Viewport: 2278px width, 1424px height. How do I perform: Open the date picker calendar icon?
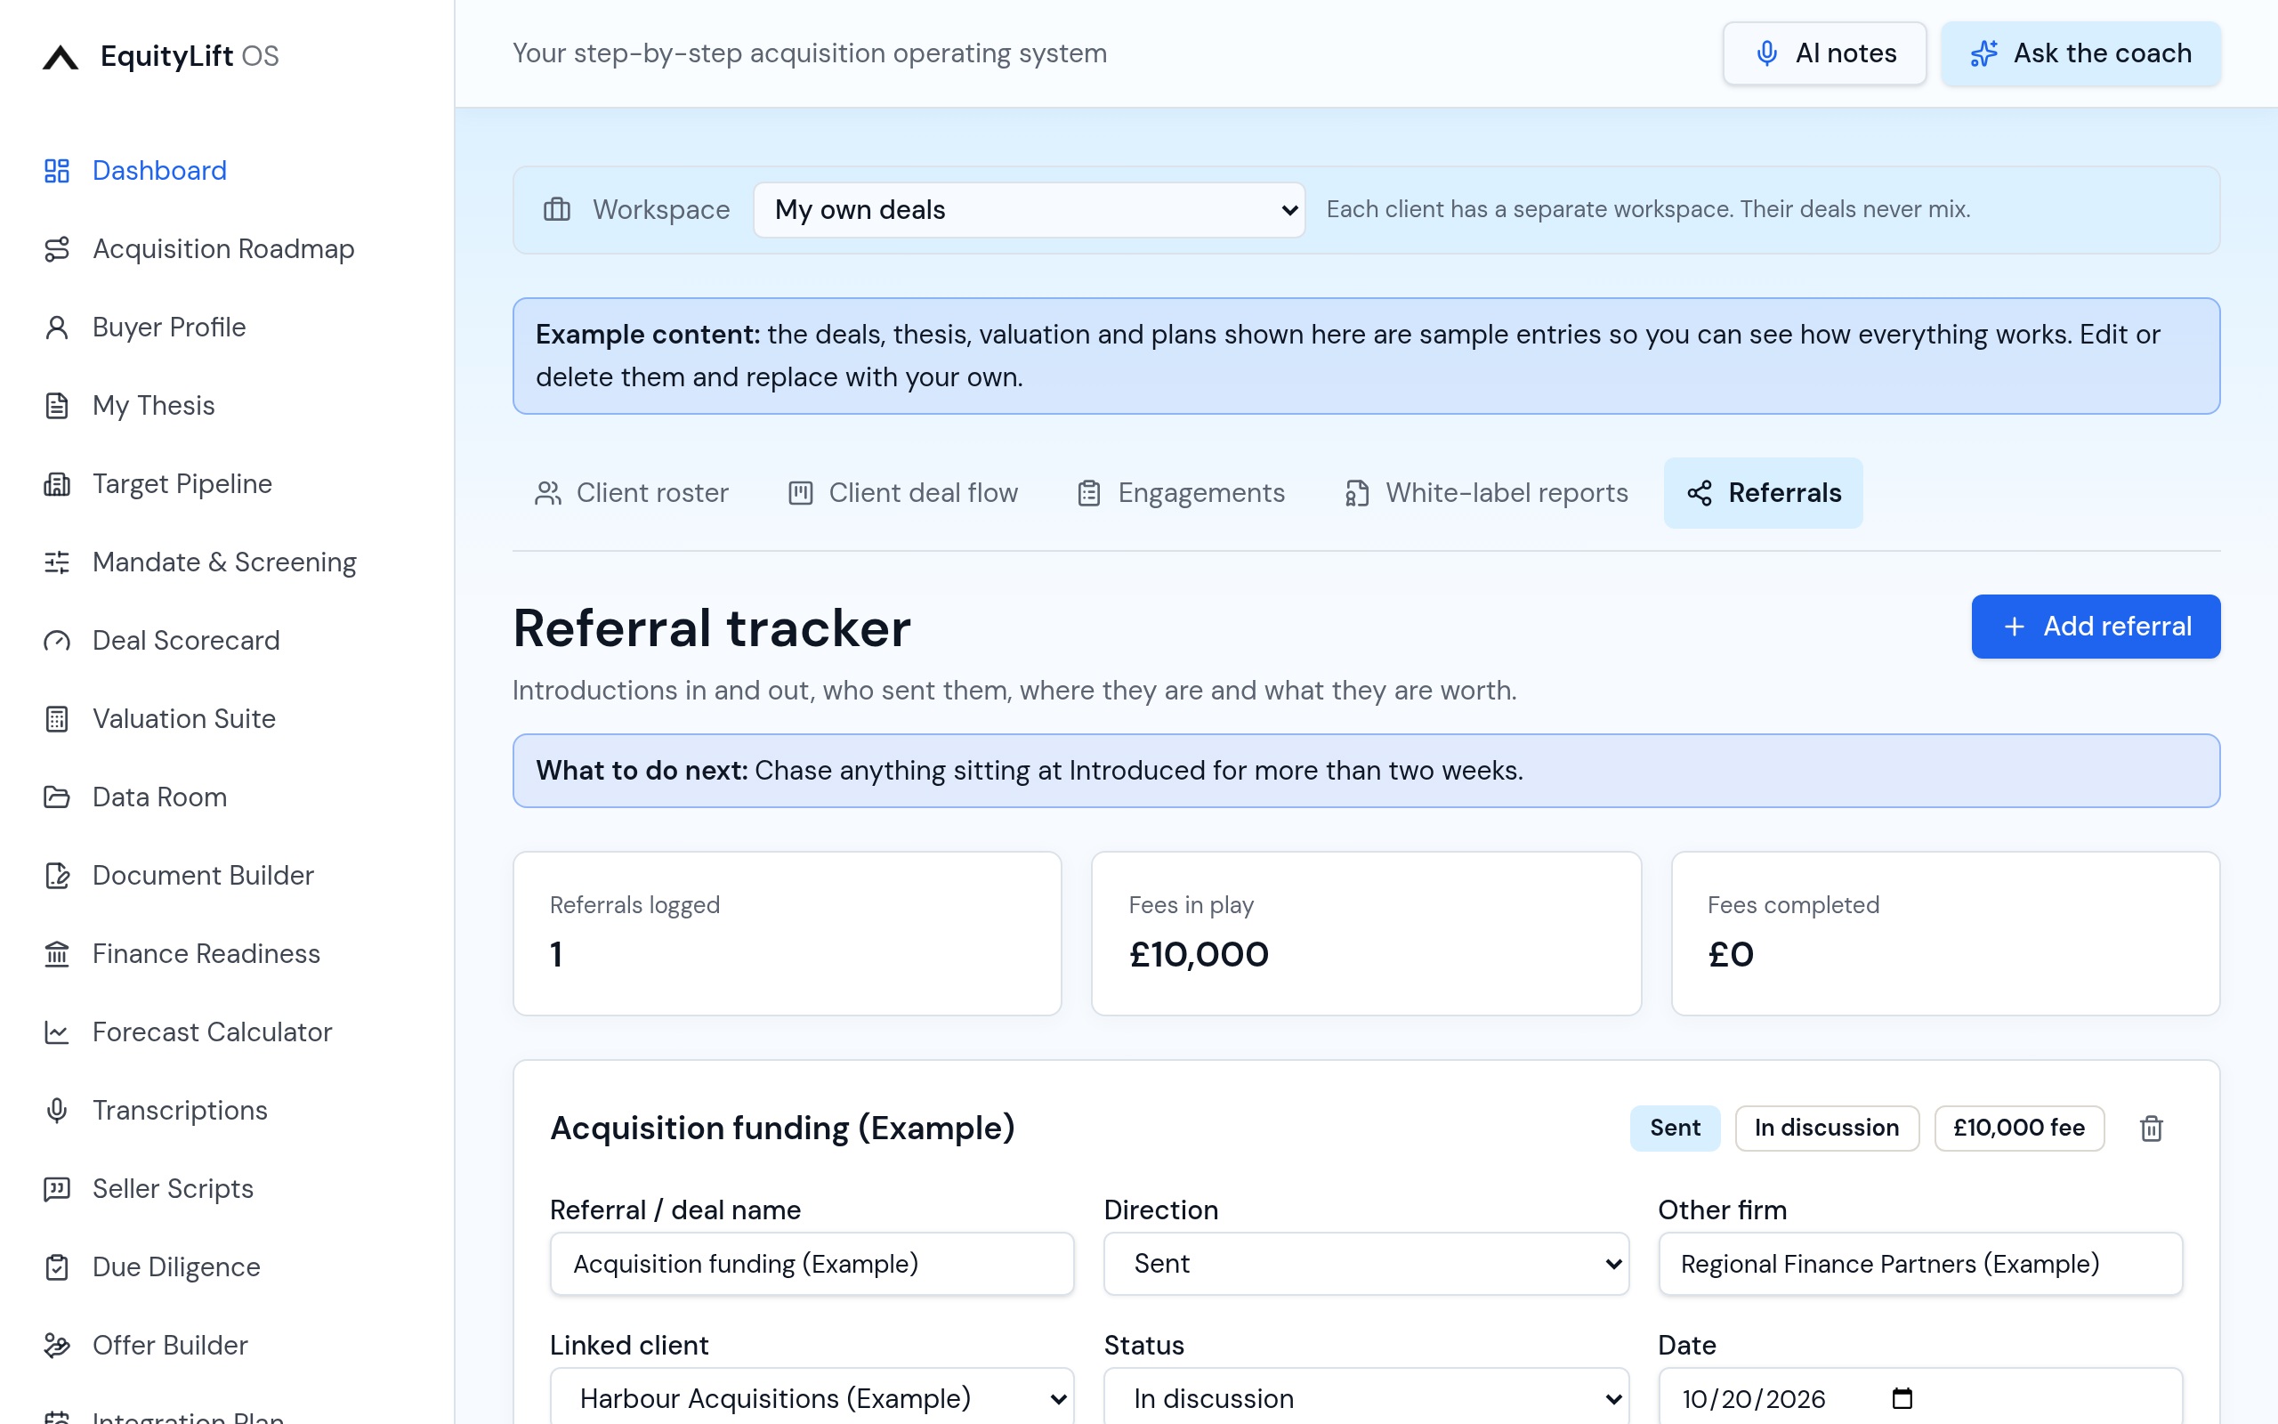pyautogui.click(x=1902, y=1398)
